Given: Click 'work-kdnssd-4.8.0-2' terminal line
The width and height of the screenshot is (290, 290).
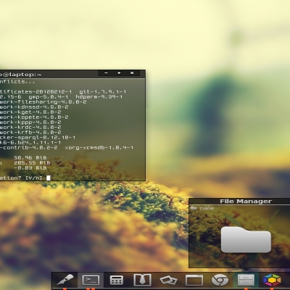Looking at the screenshot, I should click(x=34, y=107).
